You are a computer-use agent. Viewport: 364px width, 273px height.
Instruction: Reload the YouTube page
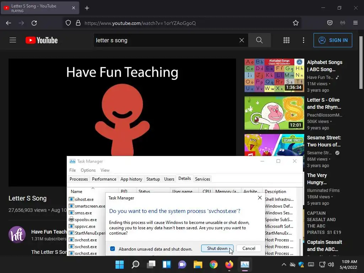pyautogui.click(x=34, y=23)
